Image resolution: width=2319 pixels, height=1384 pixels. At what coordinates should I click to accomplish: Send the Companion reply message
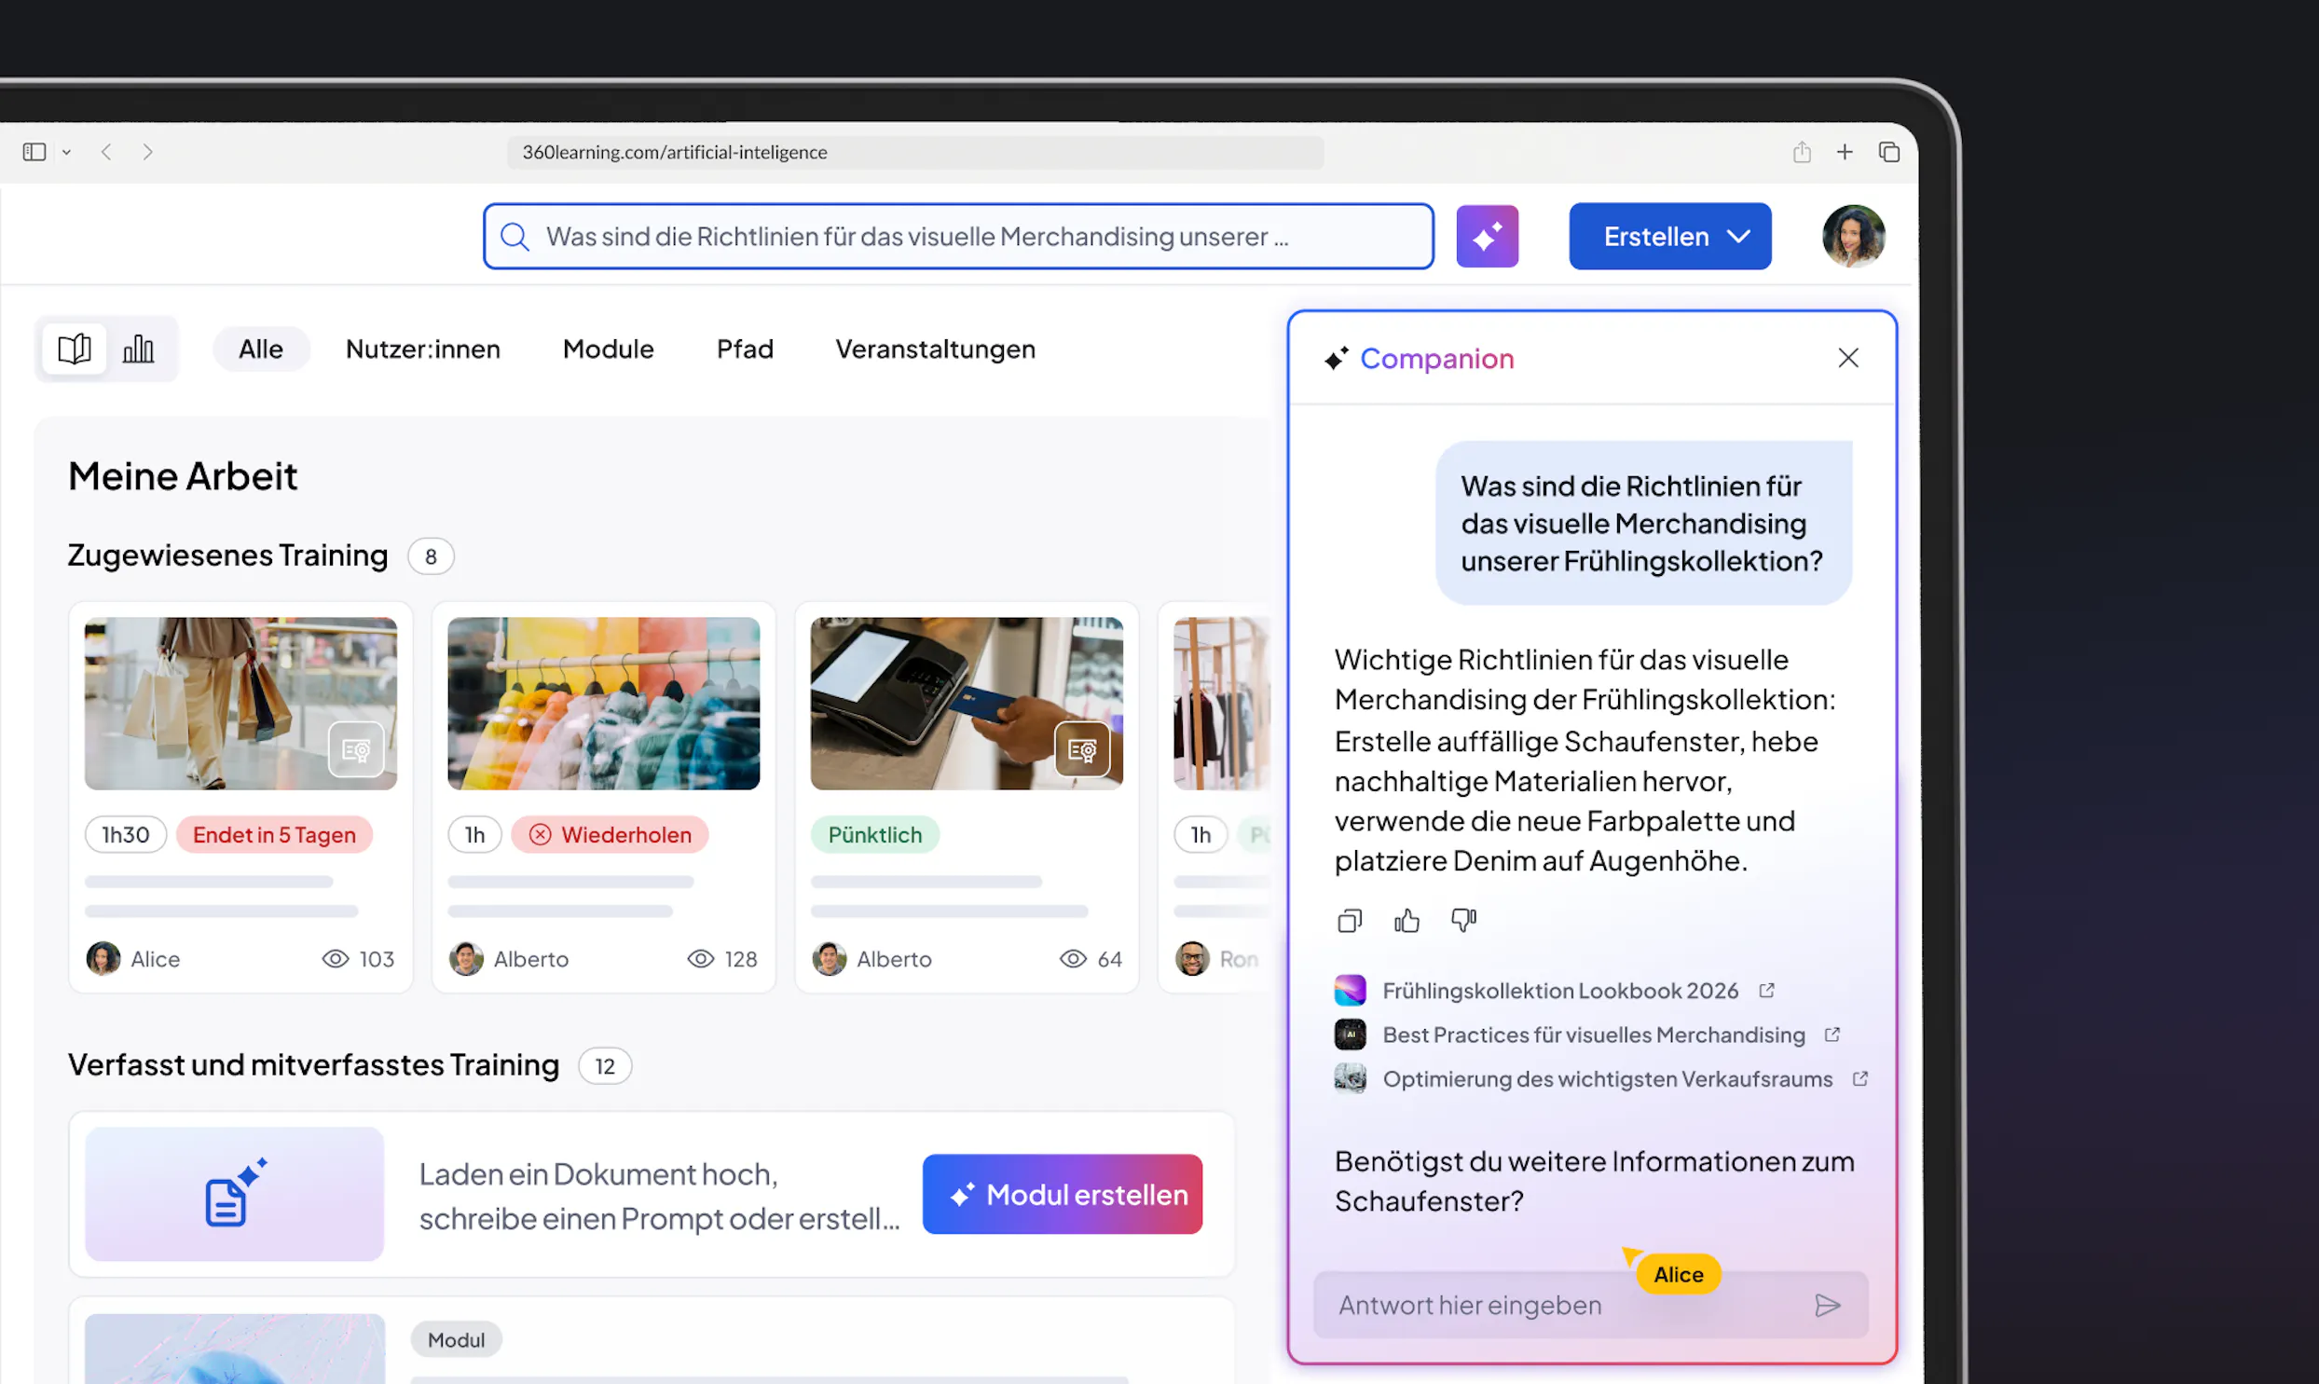point(1828,1305)
